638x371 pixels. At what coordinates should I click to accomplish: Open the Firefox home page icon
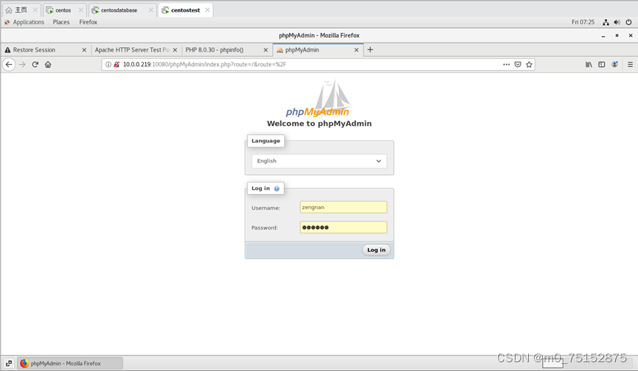coord(48,65)
